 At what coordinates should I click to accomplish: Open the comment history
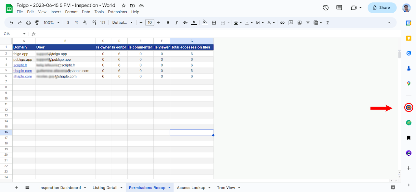[339, 8]
